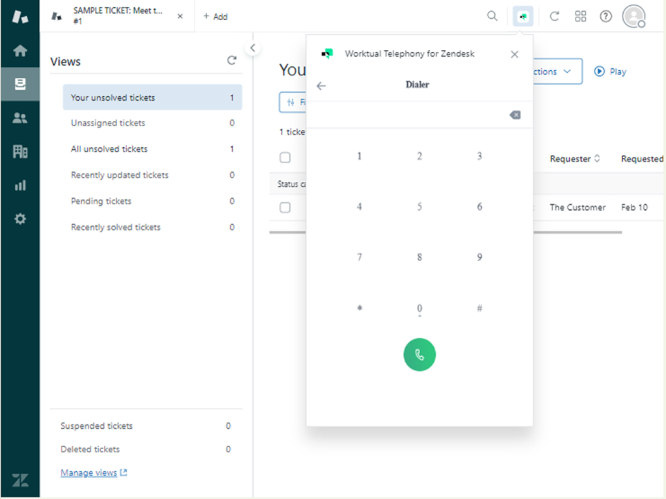666x499 pixels.
Task: Go back using the dialer arrow
Action: [321, 86]
